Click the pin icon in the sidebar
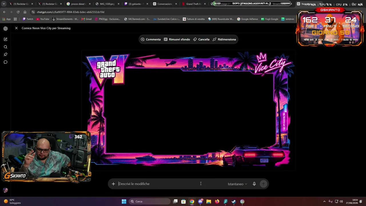This screenshot has height=206, width=366. point(5,54)
